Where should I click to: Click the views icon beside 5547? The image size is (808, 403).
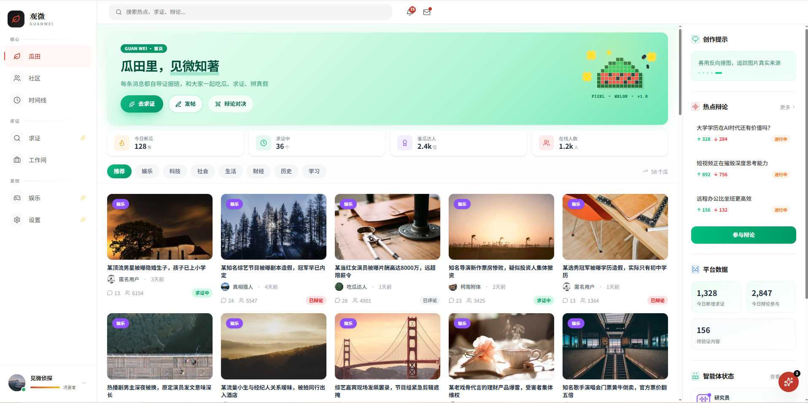[242, 301]
